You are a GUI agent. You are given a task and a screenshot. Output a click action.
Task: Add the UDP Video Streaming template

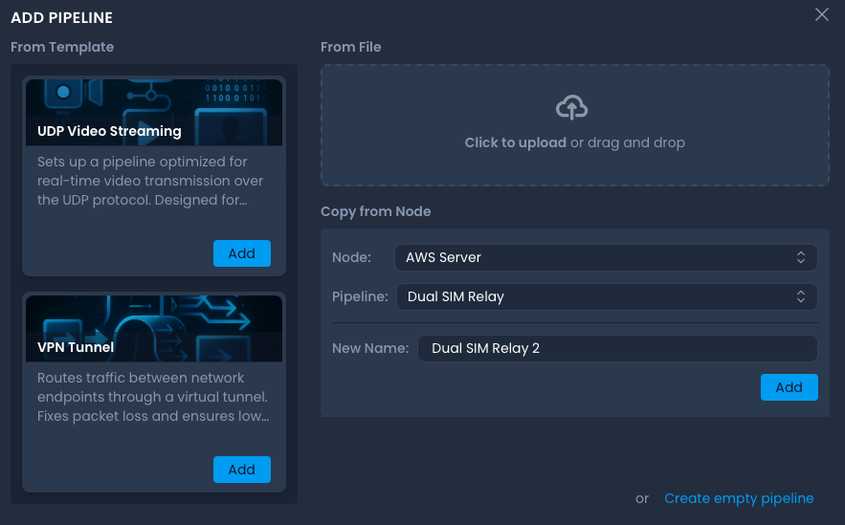coord(241,253)
